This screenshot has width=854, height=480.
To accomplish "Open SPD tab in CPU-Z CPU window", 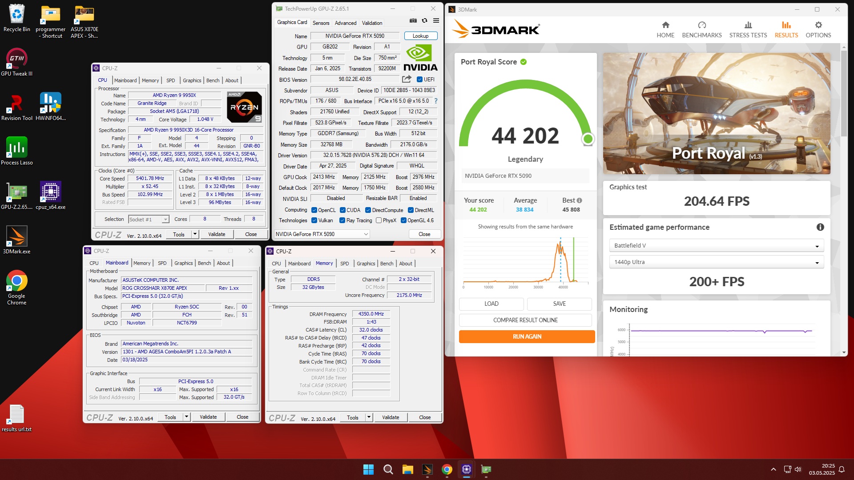I will (x=171, y=80).
